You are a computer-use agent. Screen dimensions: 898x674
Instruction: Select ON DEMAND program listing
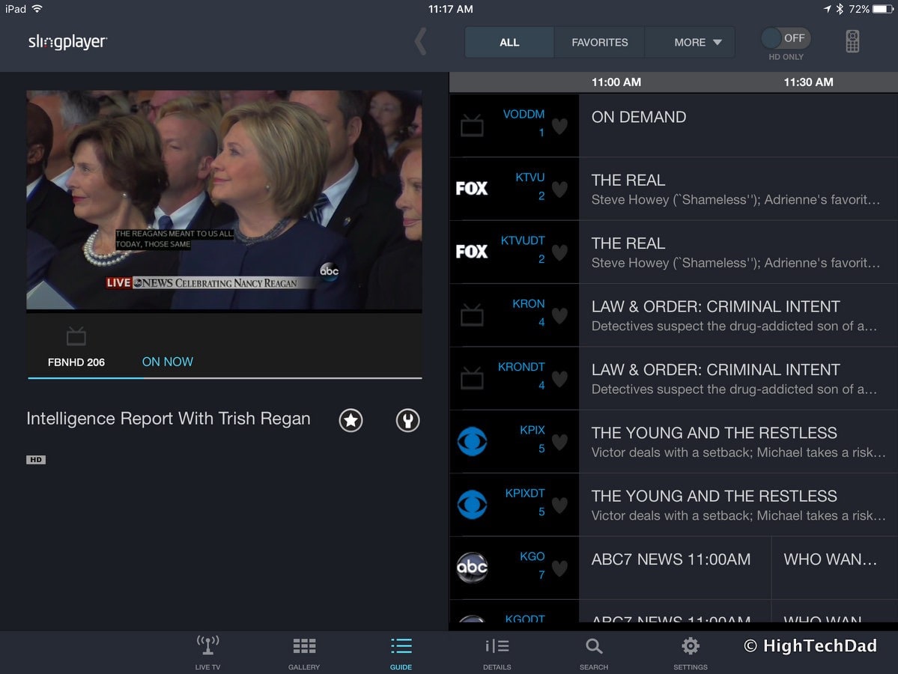738,125
